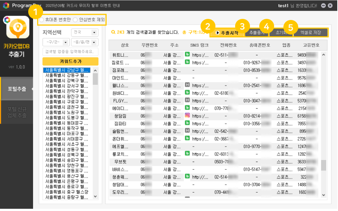Select the 안심번호 제외 radio option

[x=75, y=19]
